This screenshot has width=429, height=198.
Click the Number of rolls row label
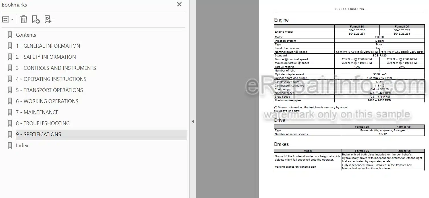pos(285,71)
